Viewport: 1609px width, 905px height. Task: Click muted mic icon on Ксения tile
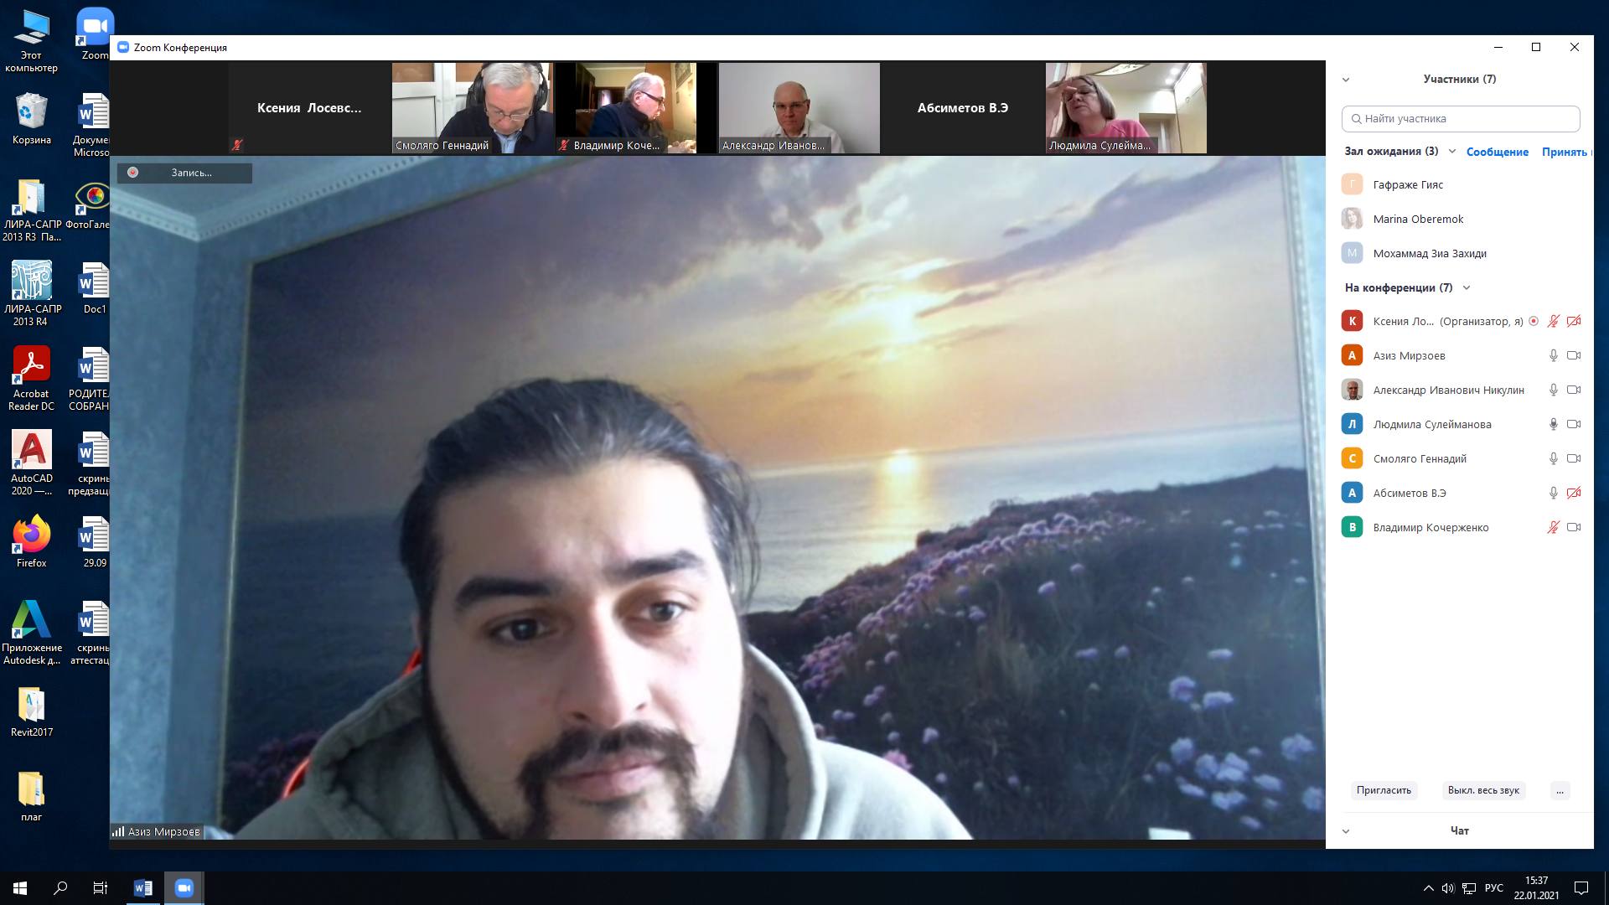[x=237, y=145]
